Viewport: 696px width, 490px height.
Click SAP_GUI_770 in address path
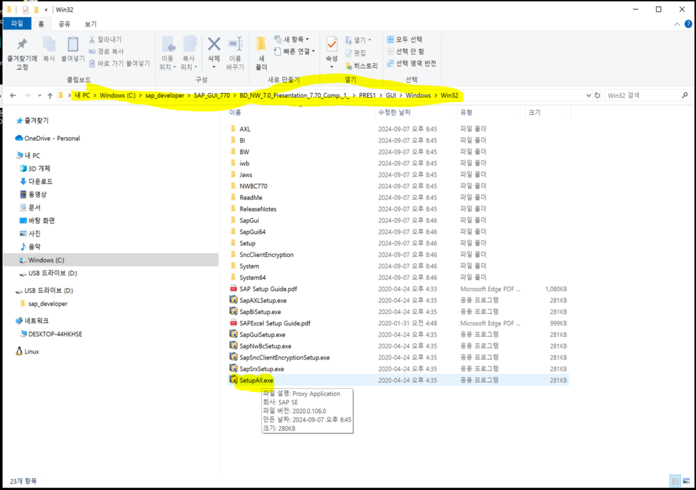(212, 95)
